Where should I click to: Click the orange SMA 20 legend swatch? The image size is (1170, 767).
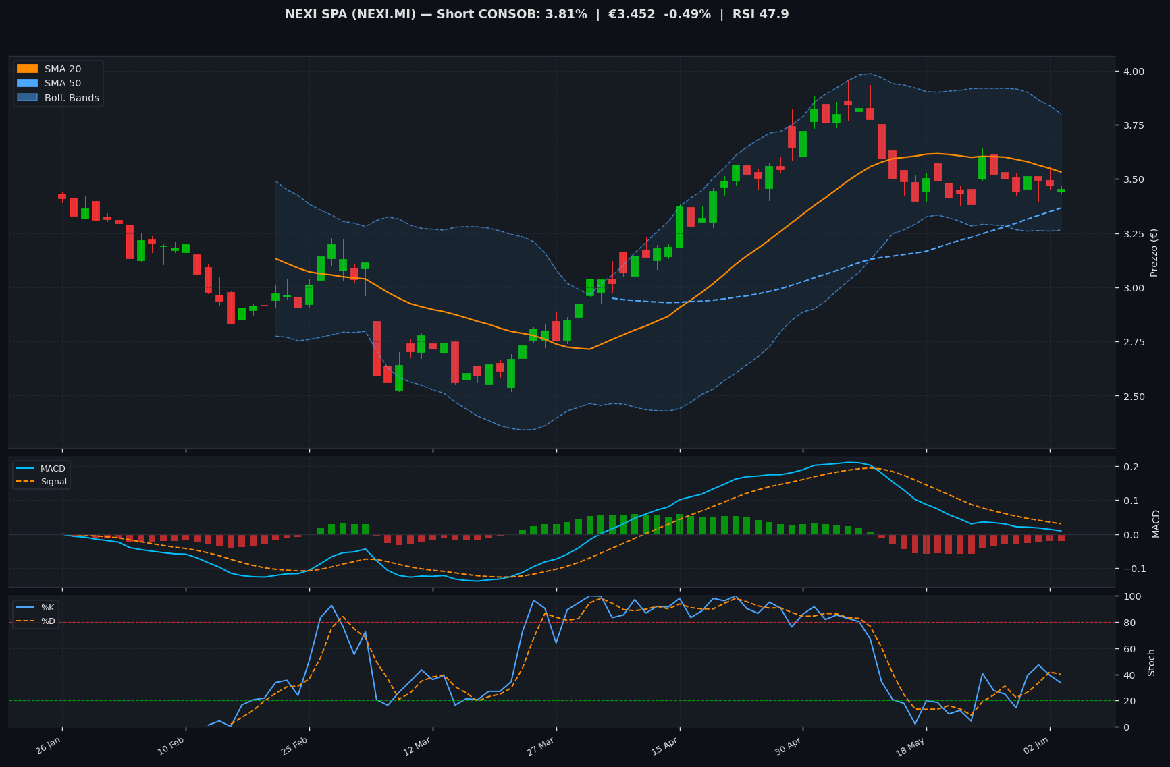(27, 69)
